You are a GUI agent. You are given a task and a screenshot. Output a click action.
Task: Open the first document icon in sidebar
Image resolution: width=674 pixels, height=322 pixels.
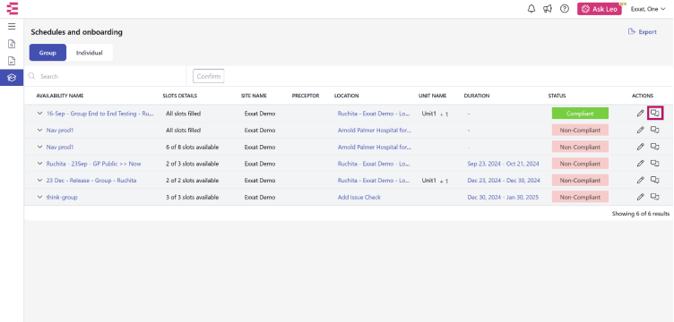point(12,44)
